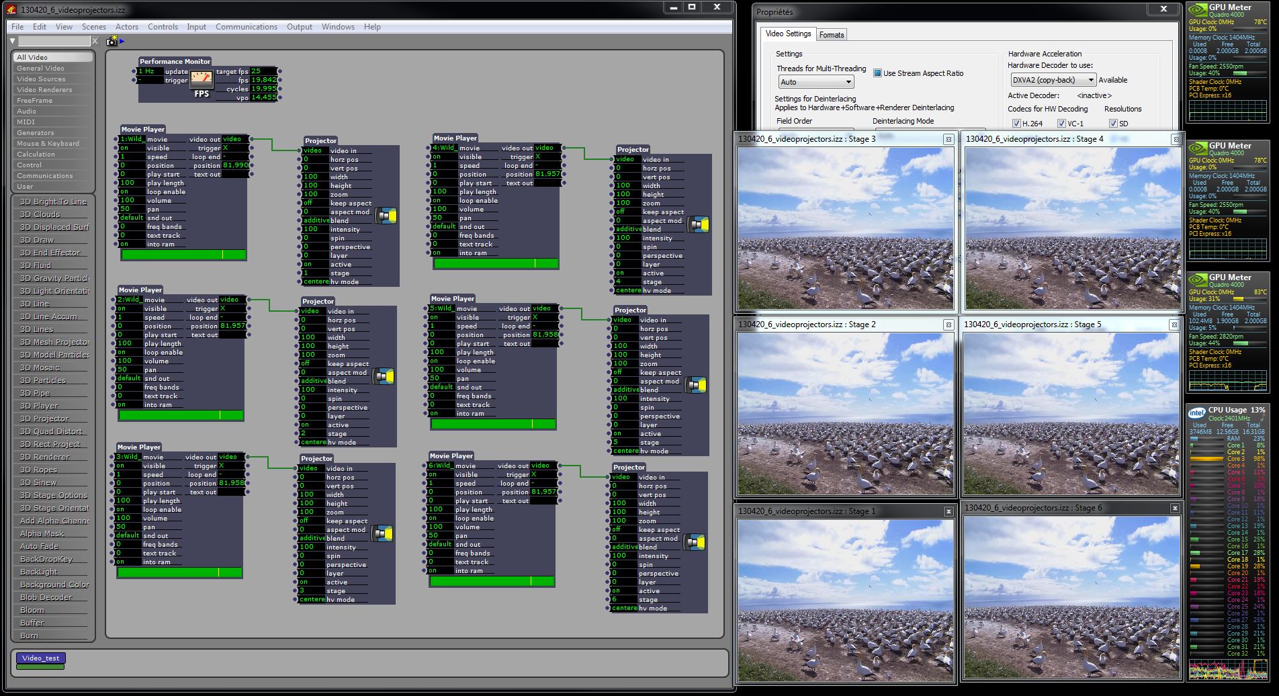The height and width of the screenshot is (696, 1279).
Task: Click the Projector icon connected to movie 4:Wild
Action: (699, 224)
